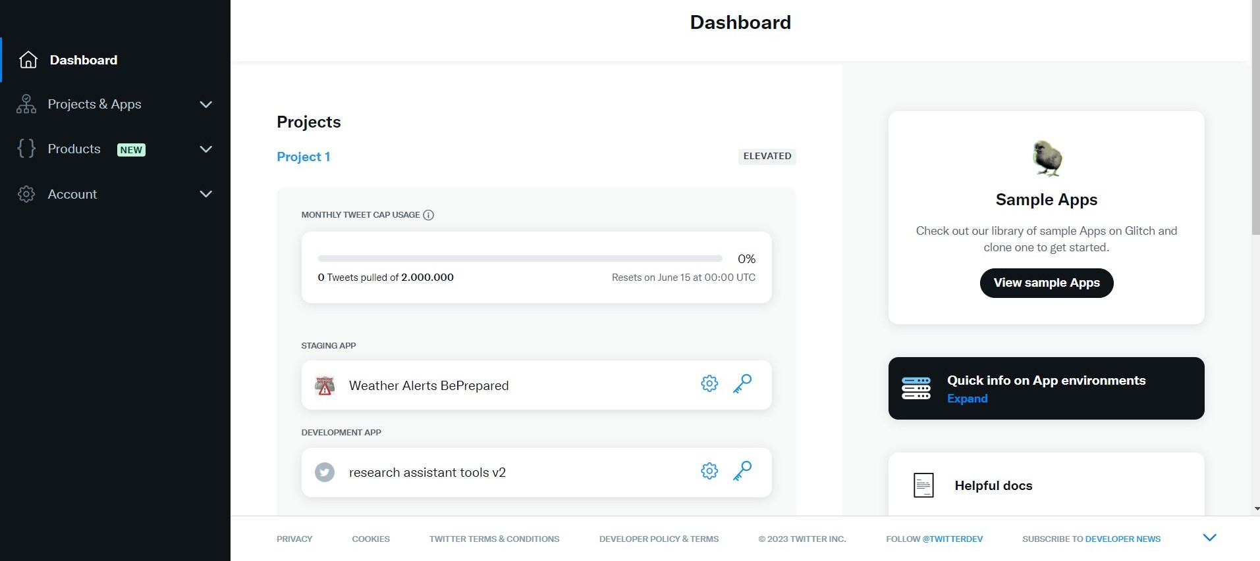Expand the Projects & Apps menu chevron

pyautogui.click(x=206, y=105)
